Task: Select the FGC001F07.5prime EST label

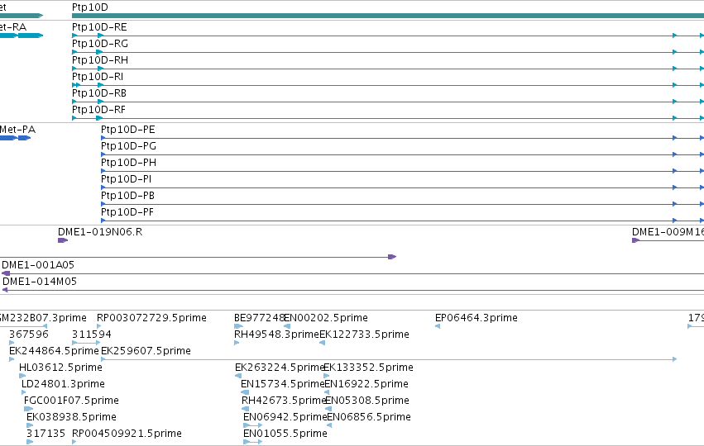Action: 71,401
